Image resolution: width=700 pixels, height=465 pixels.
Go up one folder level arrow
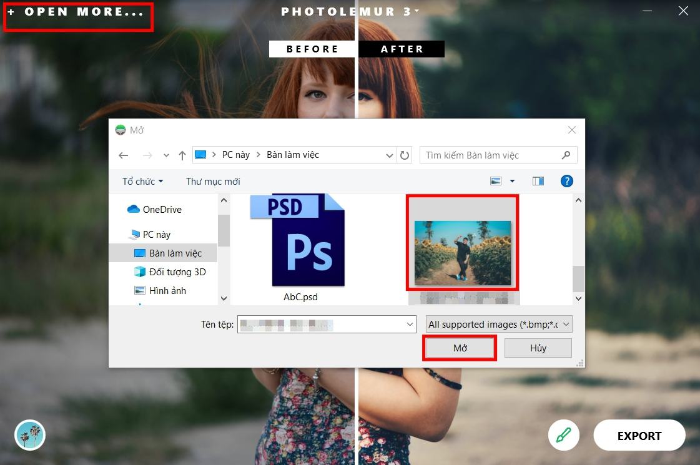pyautogui.click(x=182, y=155)
